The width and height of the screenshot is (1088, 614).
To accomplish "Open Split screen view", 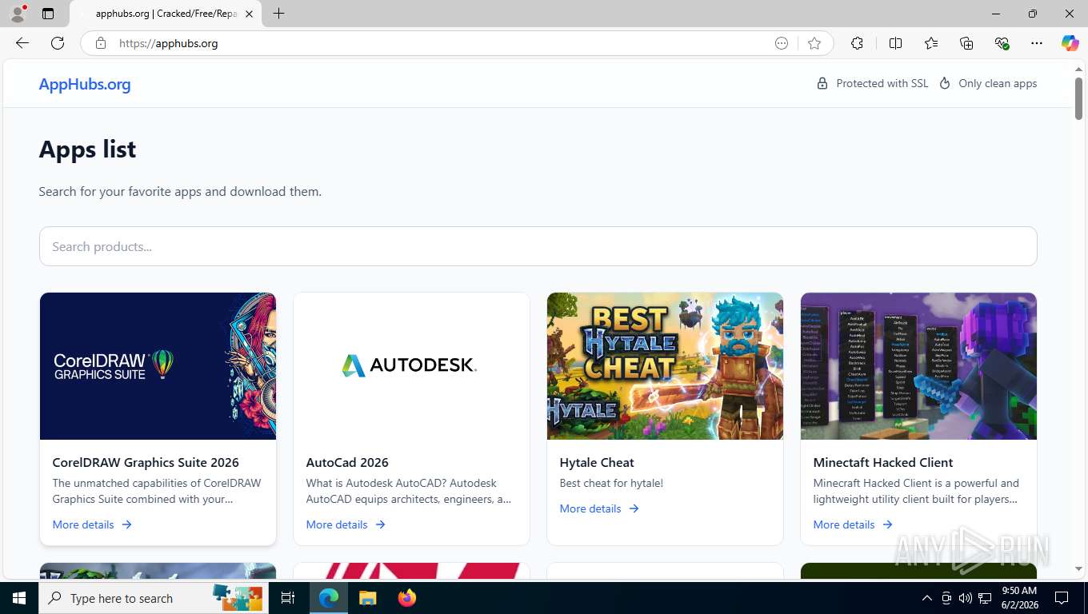I will (x=895, y=43).
